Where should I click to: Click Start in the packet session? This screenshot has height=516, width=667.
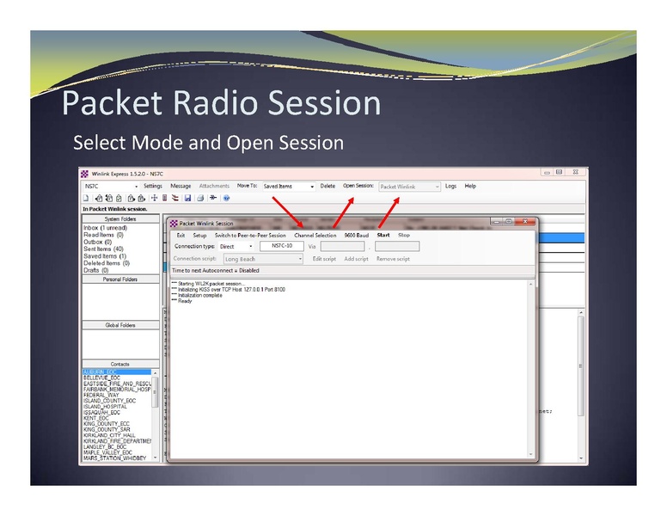[383, 235]
